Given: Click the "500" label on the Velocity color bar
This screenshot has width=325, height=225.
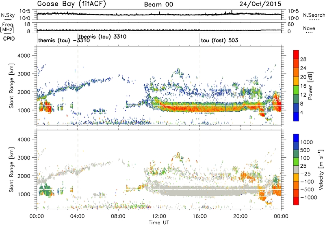Looking at the screenshot, I should click(305, 150).
